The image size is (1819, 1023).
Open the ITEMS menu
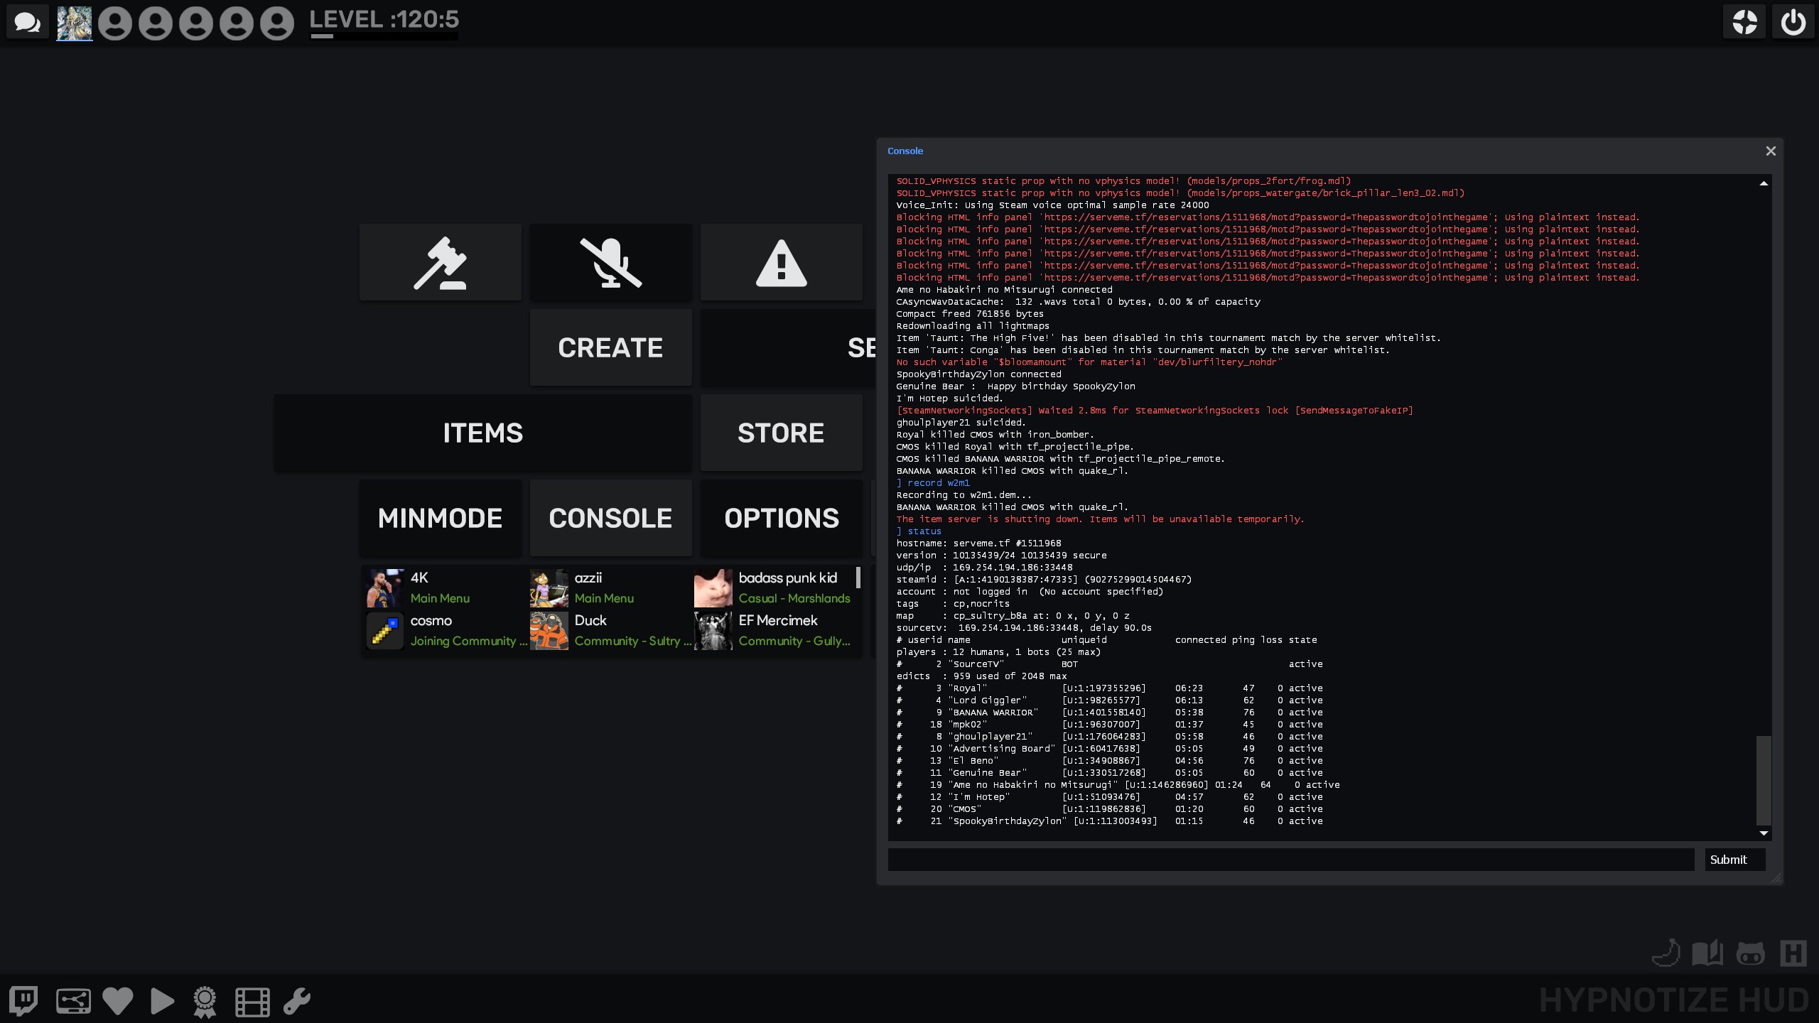tap(482, 433)
